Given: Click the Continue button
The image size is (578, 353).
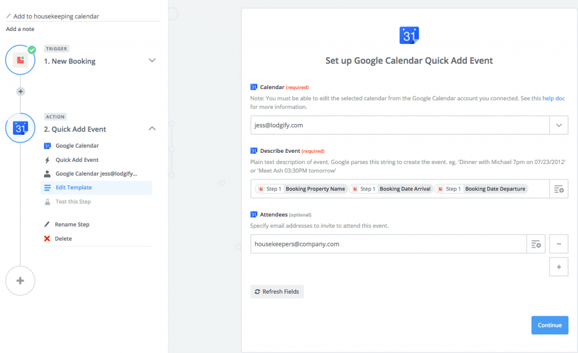Looking at the screenshot, I should point(550,325).
